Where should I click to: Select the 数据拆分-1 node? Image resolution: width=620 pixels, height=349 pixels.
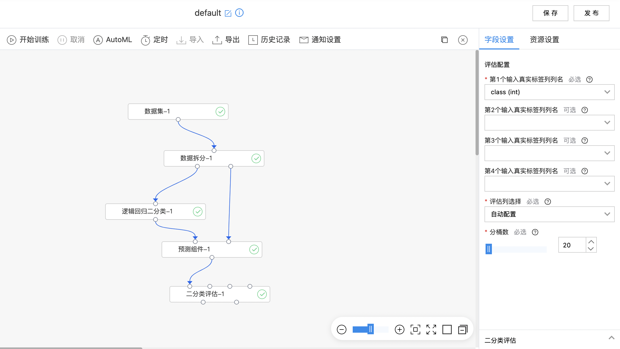pyautogui.click(x=214, y=158)
